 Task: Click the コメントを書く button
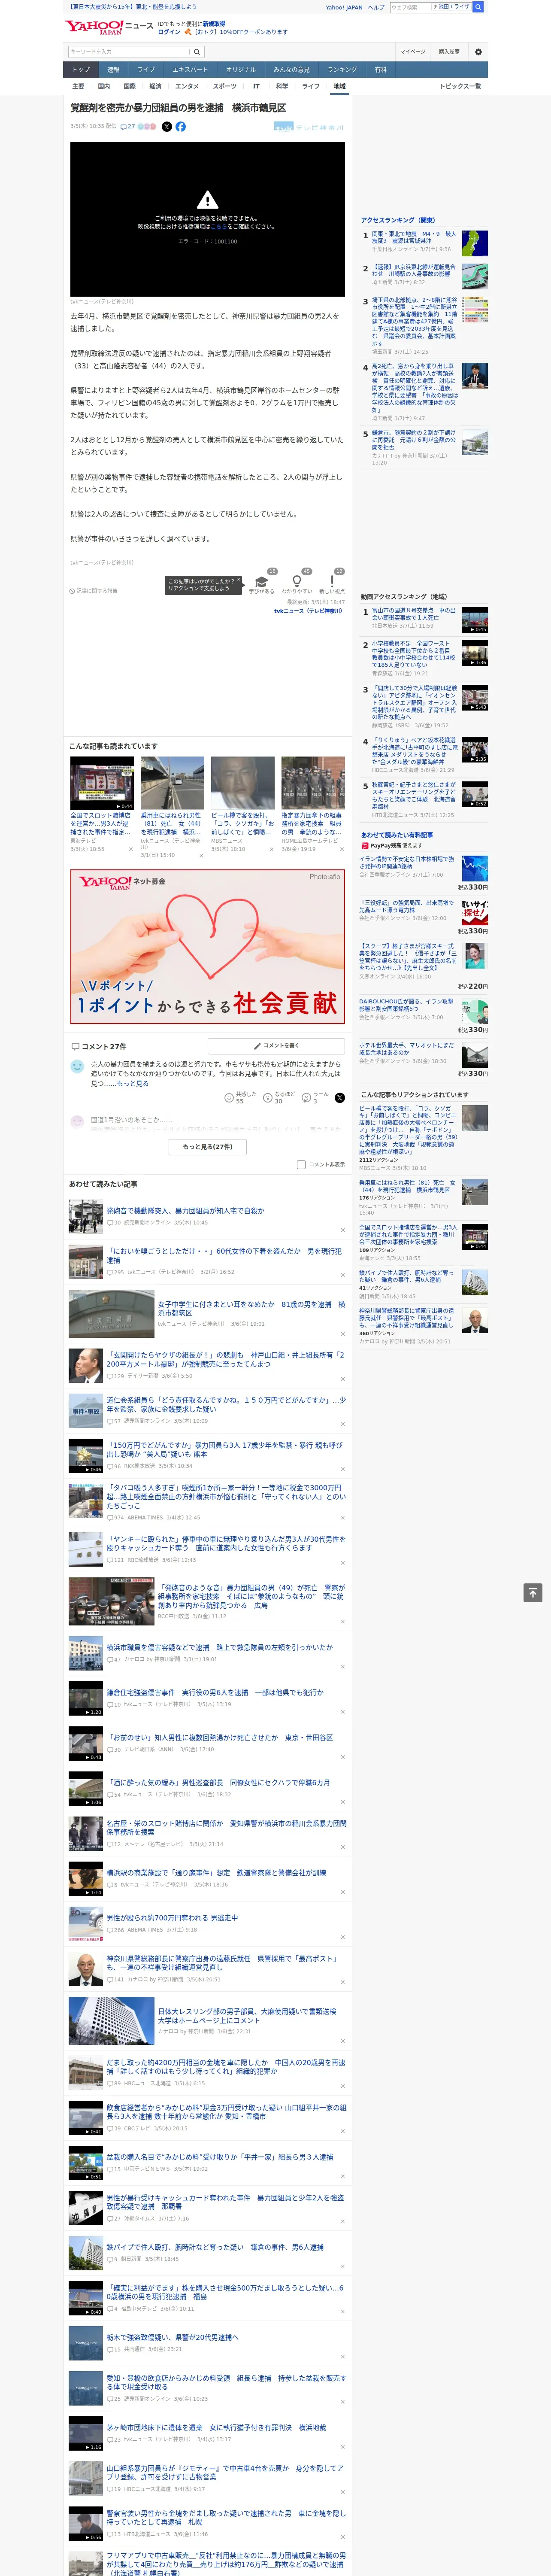click(276, 1045)
